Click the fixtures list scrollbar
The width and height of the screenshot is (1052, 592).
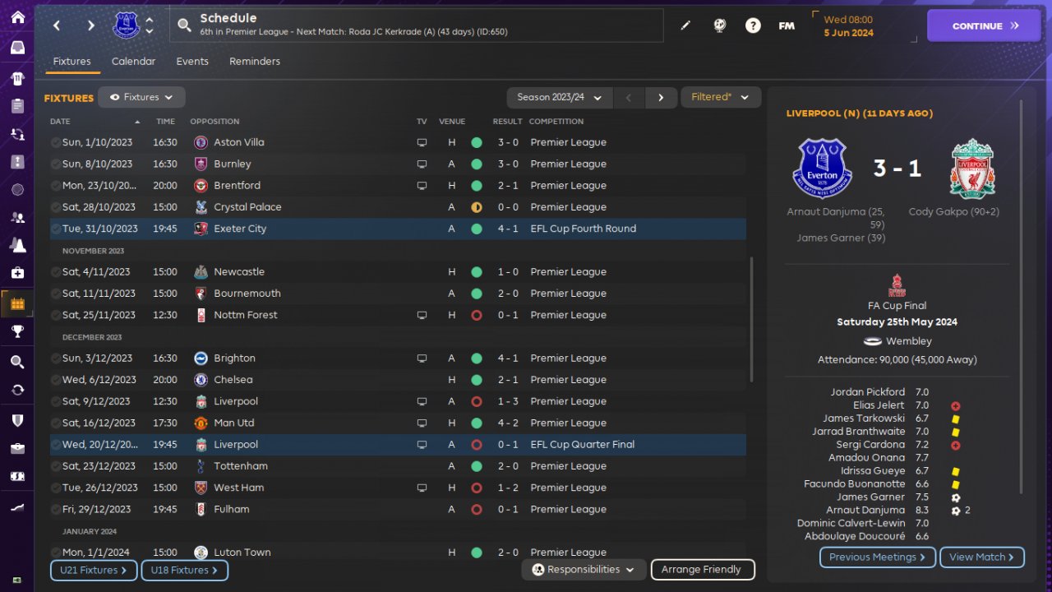(x=751, y=319)
